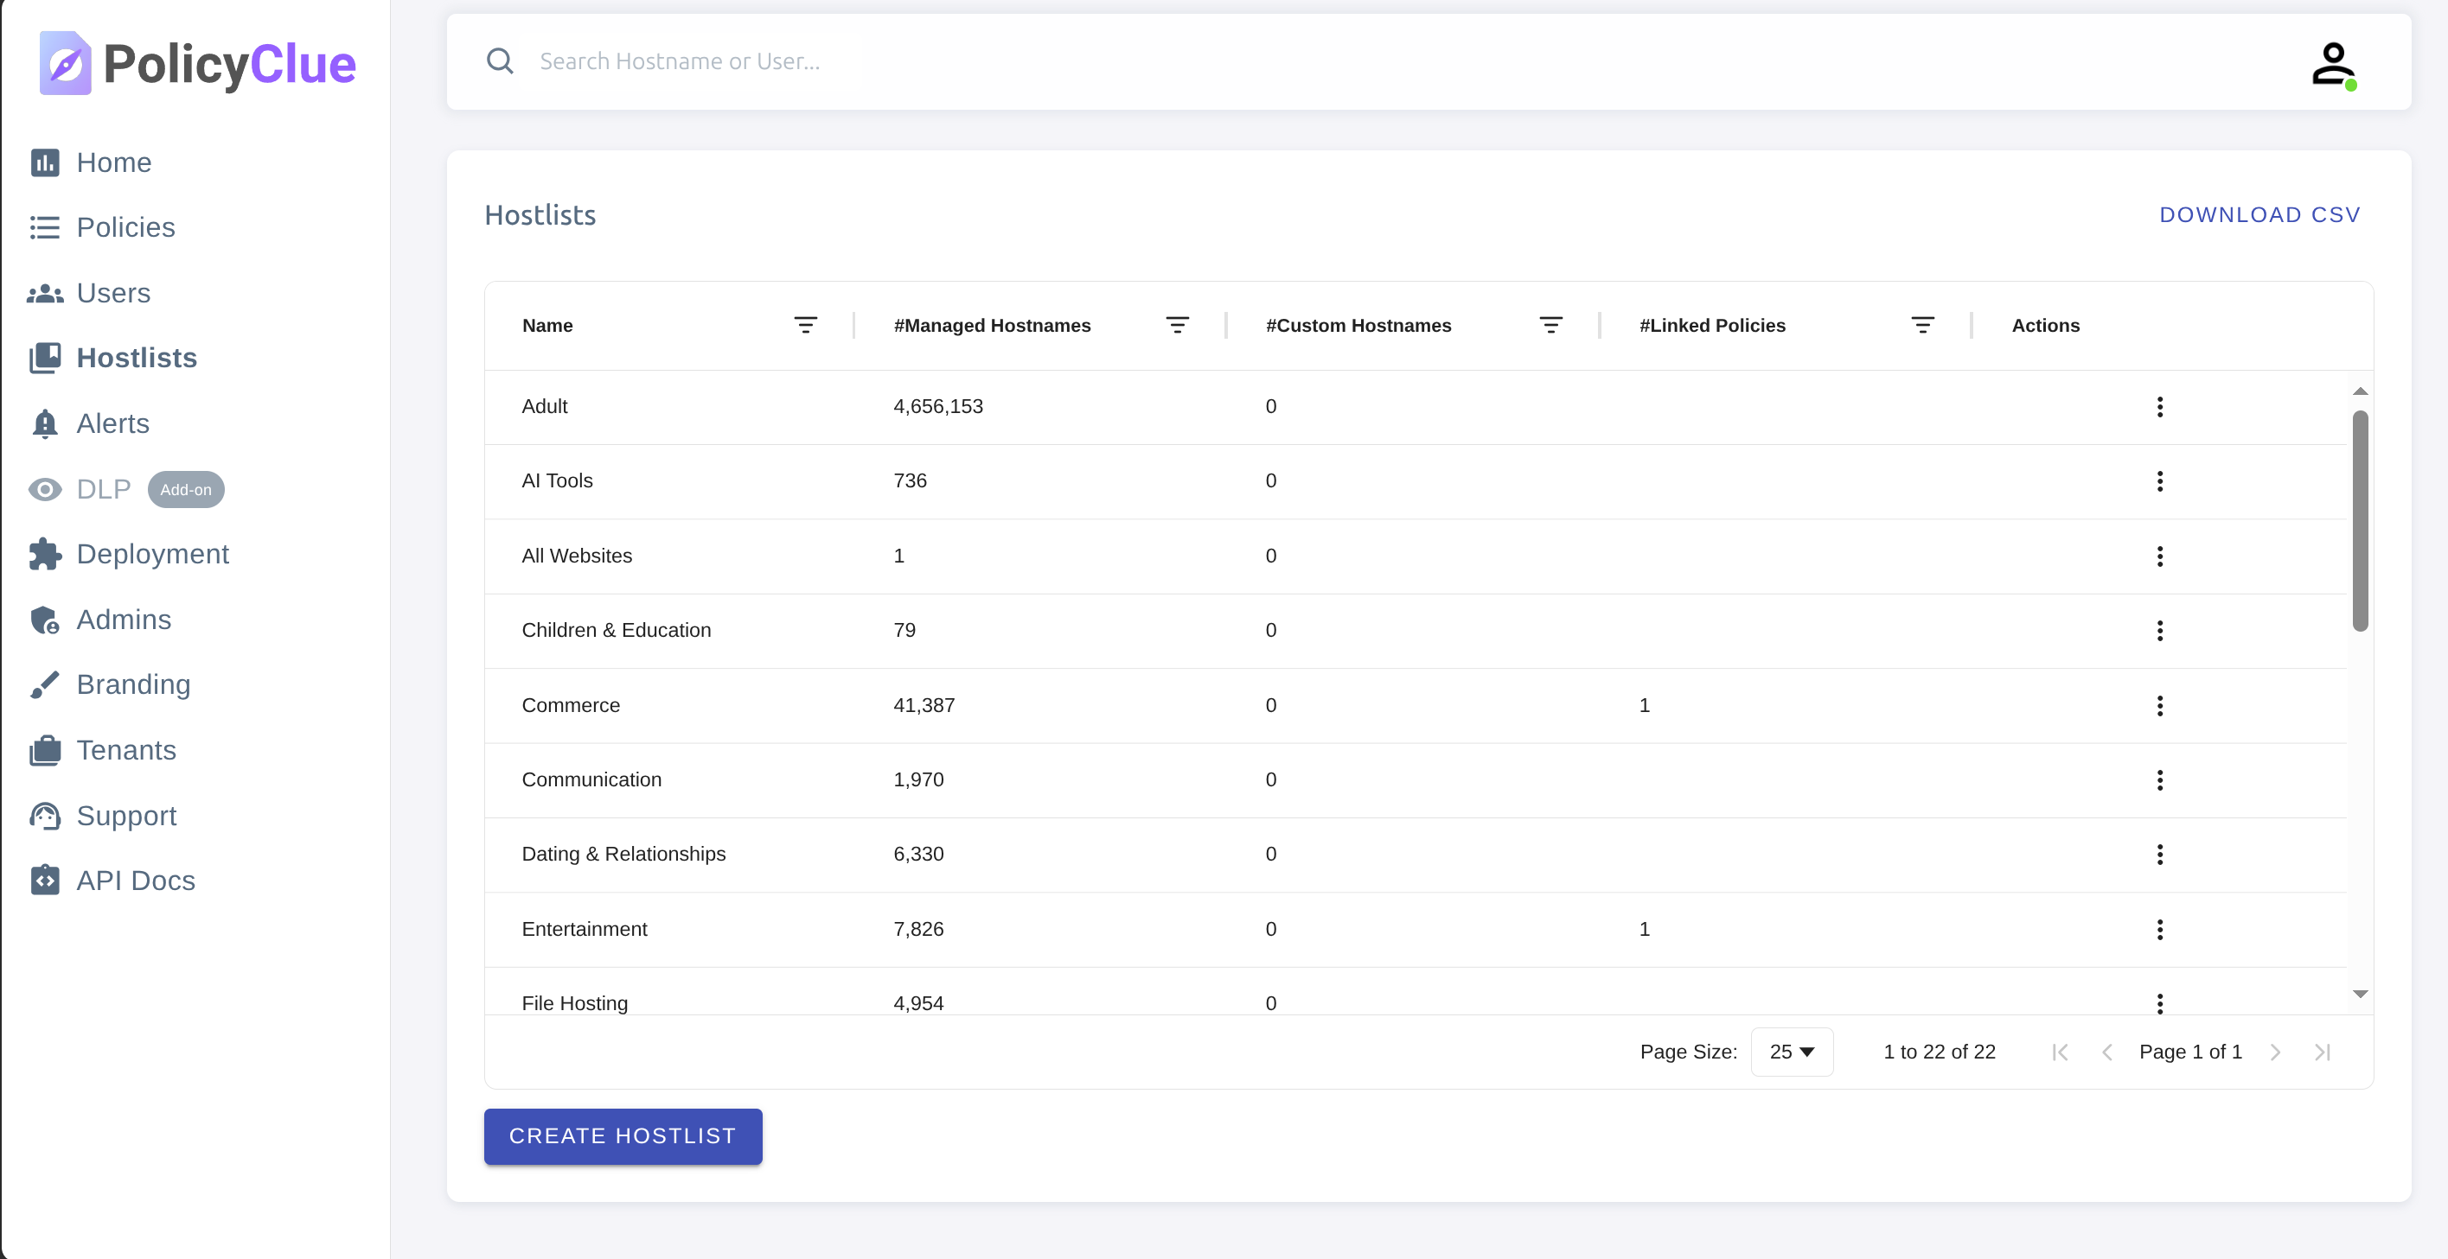Expand the Page Size dropdown
The image size is (2448, 1259).
pos(1792,1052)
